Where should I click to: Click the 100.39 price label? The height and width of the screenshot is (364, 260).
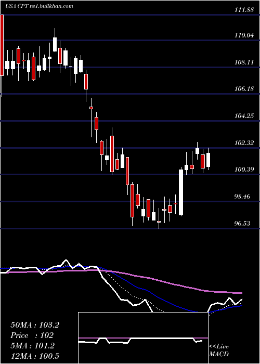click(244, 169)
